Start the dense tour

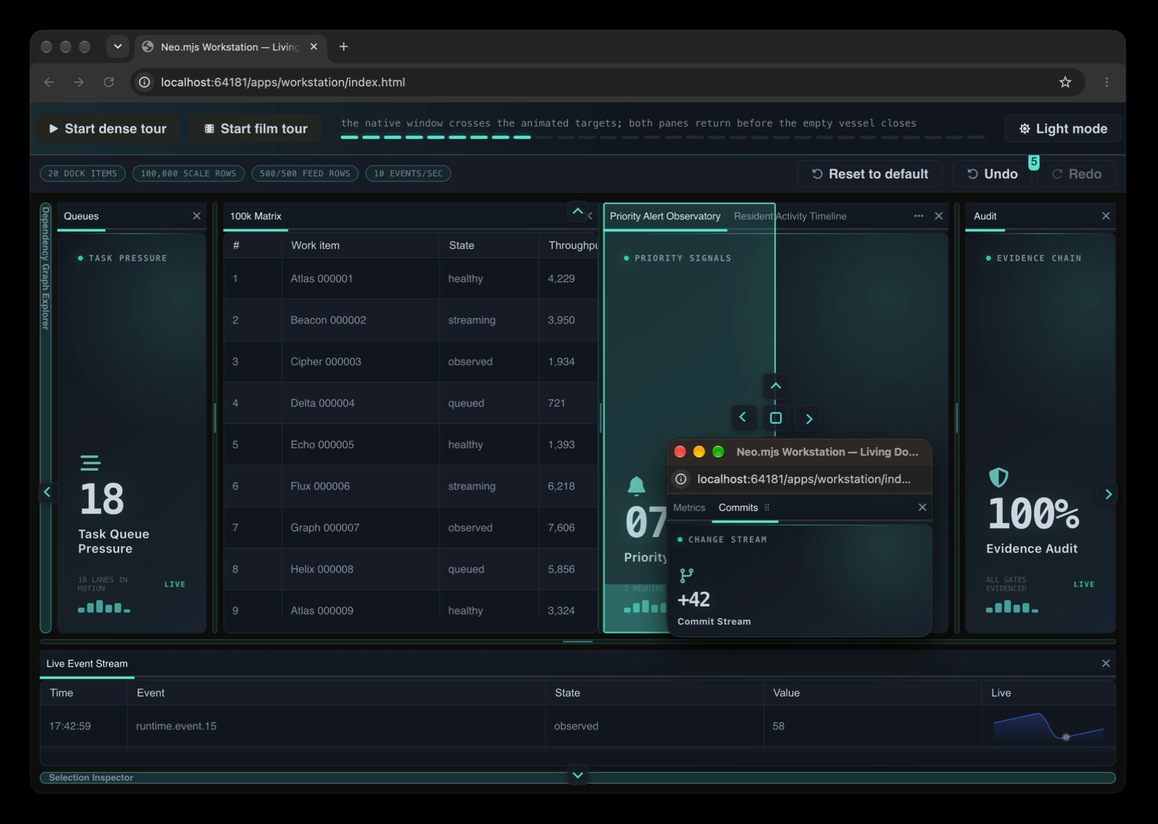(108, 129)
